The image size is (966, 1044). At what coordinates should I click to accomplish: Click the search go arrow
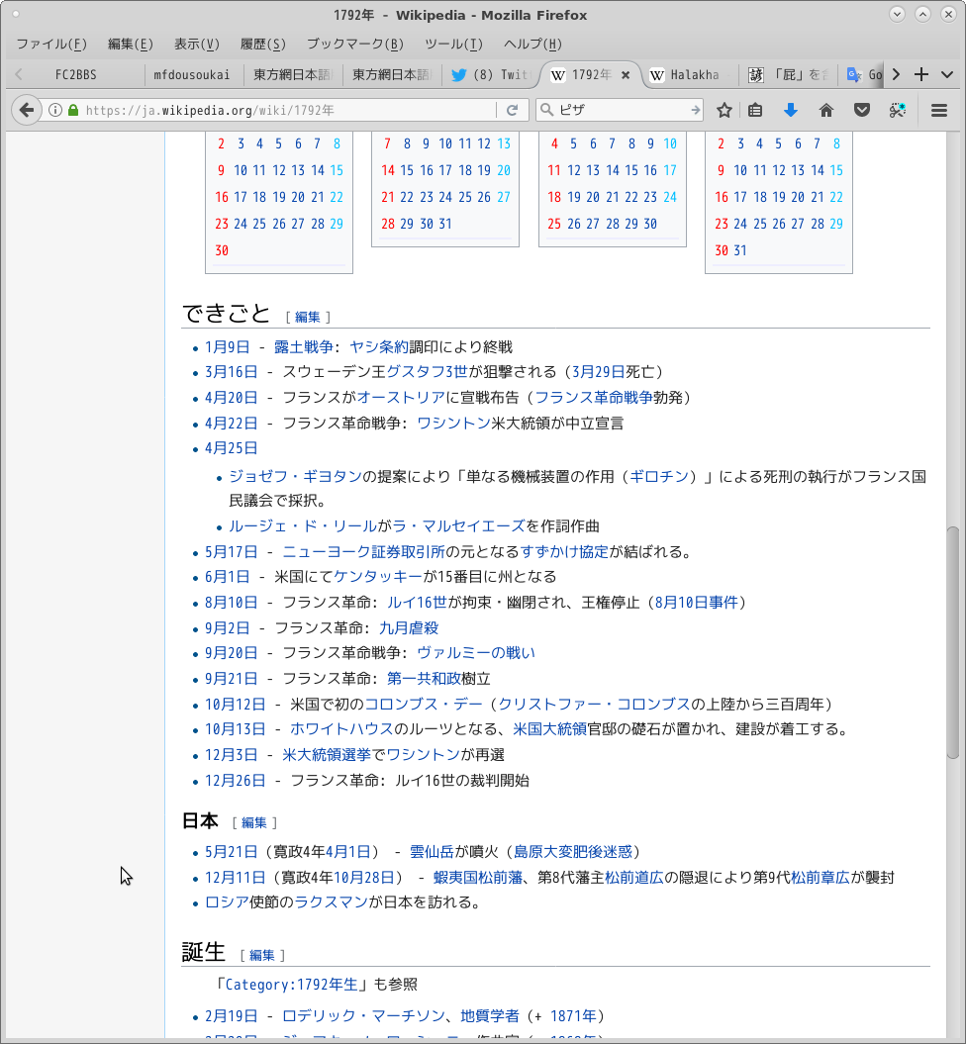[695, 110]
